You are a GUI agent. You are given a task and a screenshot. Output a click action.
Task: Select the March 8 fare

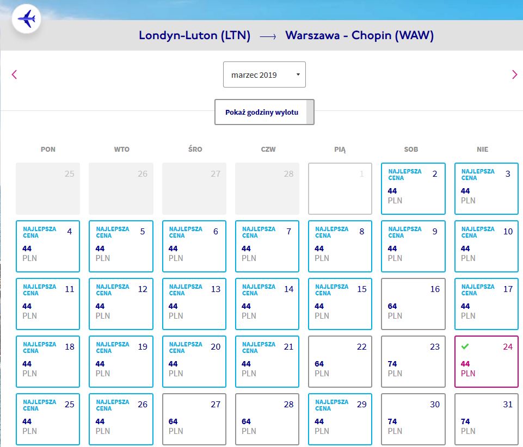click(340, 246)
